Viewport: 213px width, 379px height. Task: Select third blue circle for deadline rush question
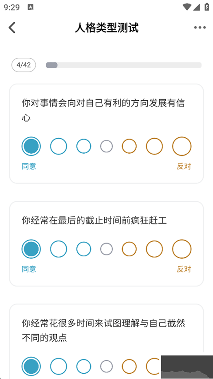point(84,249)
